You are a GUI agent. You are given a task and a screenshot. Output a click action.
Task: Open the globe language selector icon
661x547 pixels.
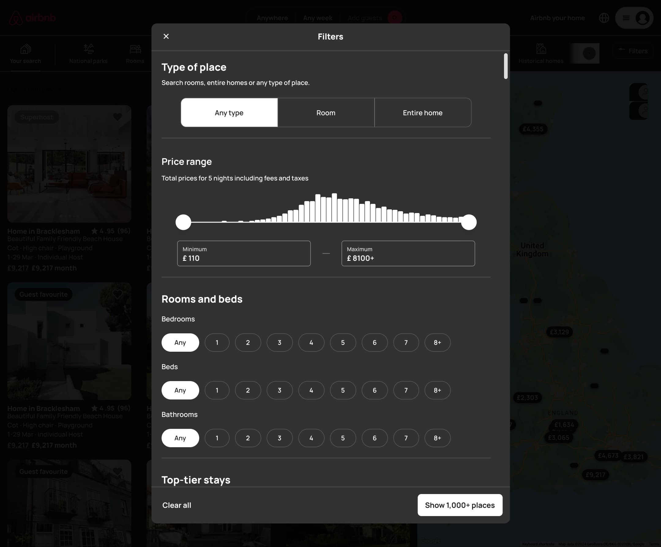[x=604, y=18]
